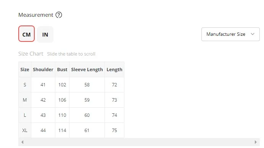Screen dimensions: 264x148
Task: Select the XL size row
Action: point(71,130)
